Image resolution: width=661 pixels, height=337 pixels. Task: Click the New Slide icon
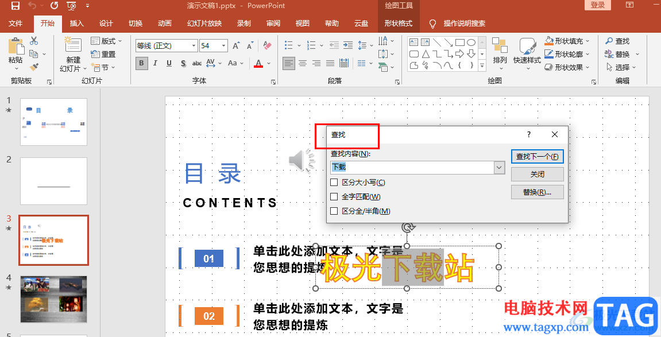coord(73,45)
